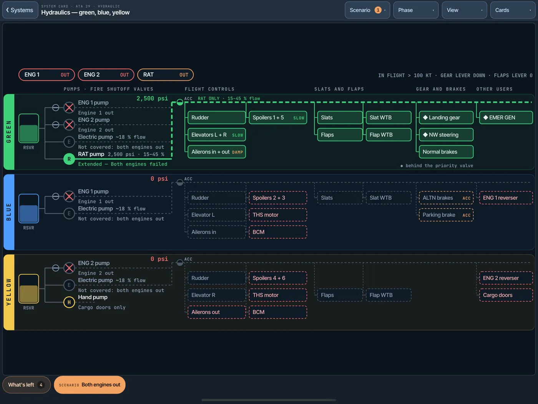Select the yellow system accumulator icon

point(179,263)
